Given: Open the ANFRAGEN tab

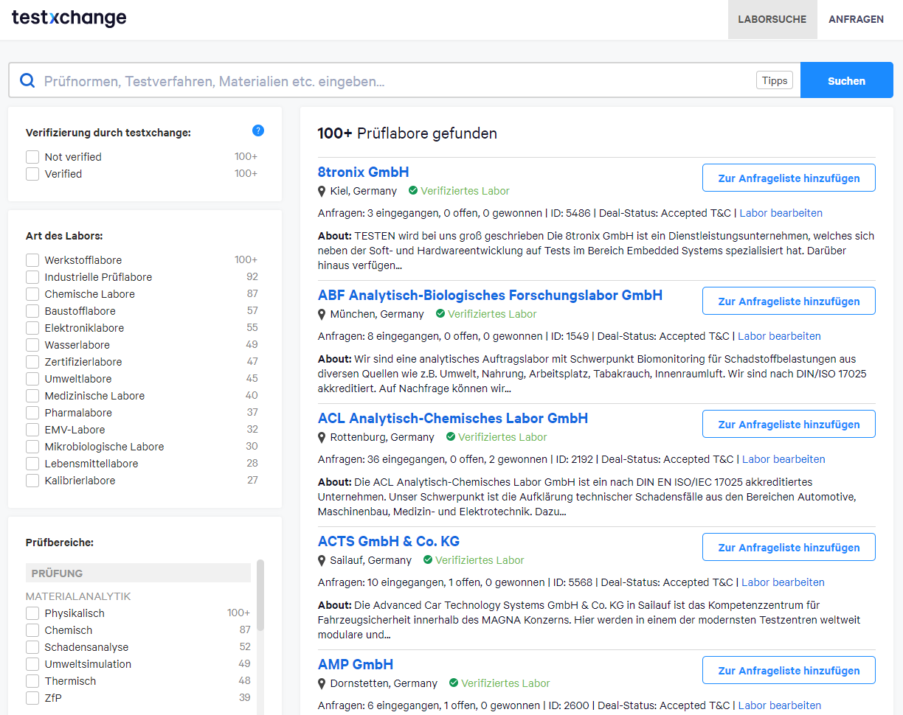Looking at the screenshot, I should click(856, 19).
